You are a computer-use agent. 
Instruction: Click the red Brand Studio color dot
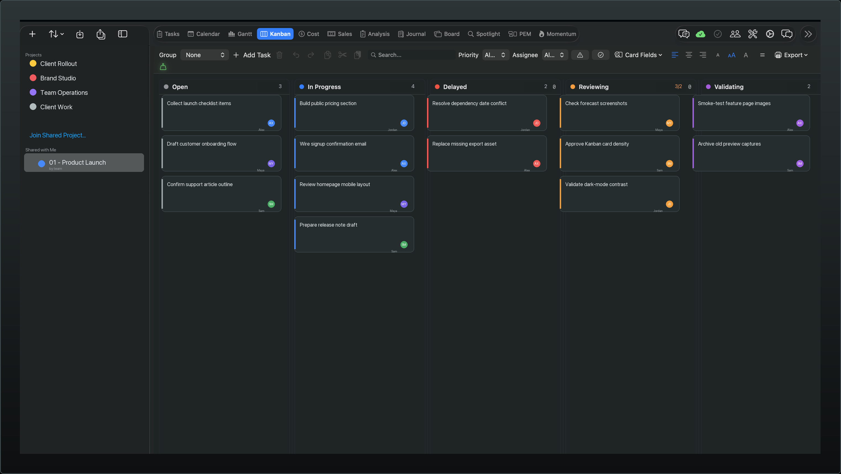coord(33,78)
